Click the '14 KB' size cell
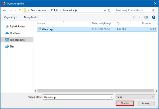 tap(153, 29)
